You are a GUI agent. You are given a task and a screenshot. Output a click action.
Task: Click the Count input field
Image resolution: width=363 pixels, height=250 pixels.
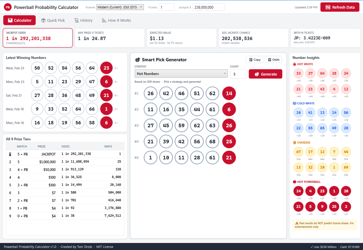(238, 74)
